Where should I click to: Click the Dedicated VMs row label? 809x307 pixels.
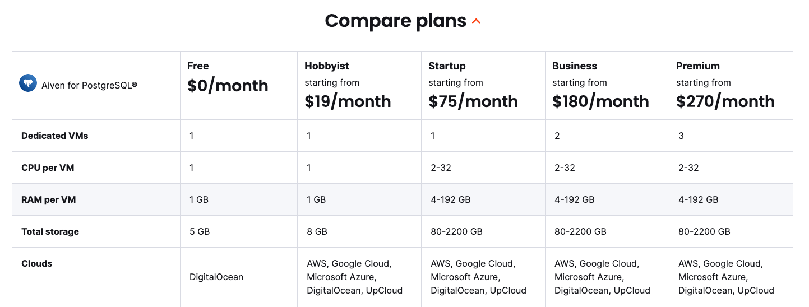click(54, 136)
